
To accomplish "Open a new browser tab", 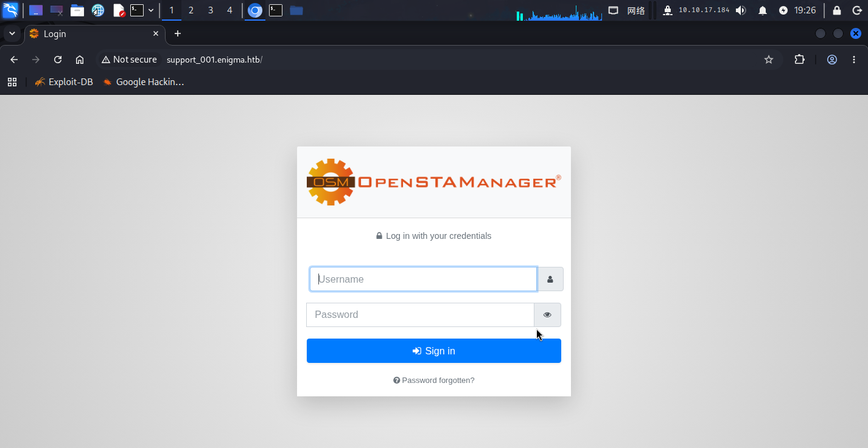I will coord(178,34).
